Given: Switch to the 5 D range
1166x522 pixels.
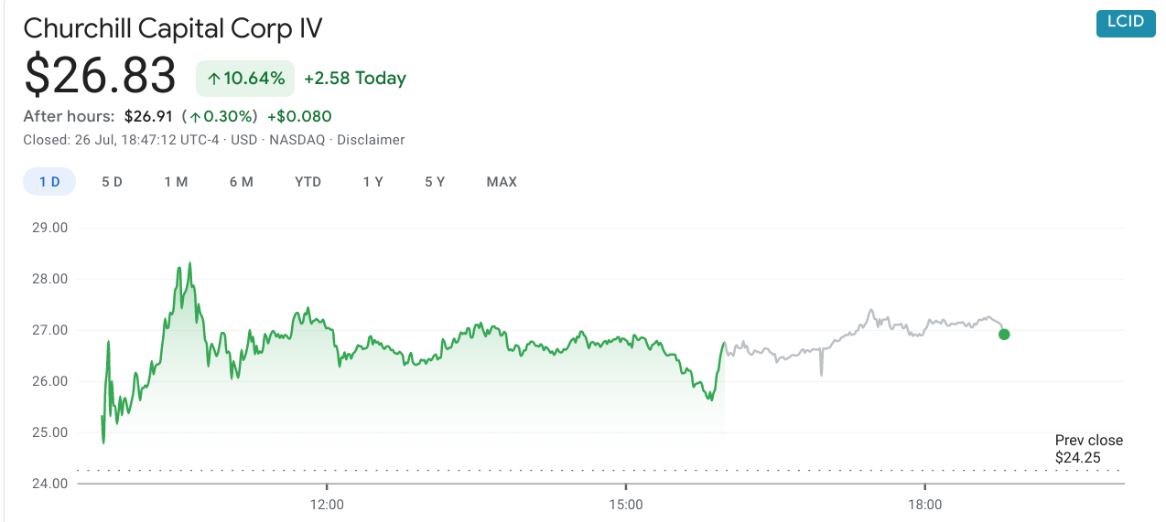Looking at the screenshot, I should tap(112, 182).
